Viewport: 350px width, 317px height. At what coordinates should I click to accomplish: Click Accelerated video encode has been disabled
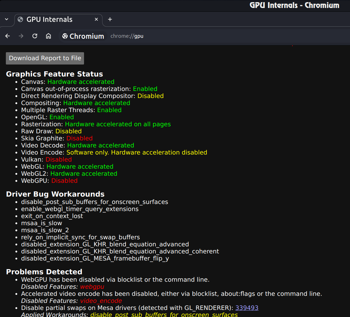(172, 294)
